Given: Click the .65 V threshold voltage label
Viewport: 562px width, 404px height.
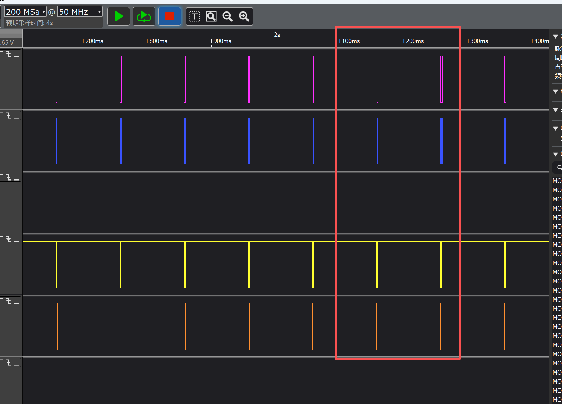Looking at the screenshot, I should pos(7,42).
